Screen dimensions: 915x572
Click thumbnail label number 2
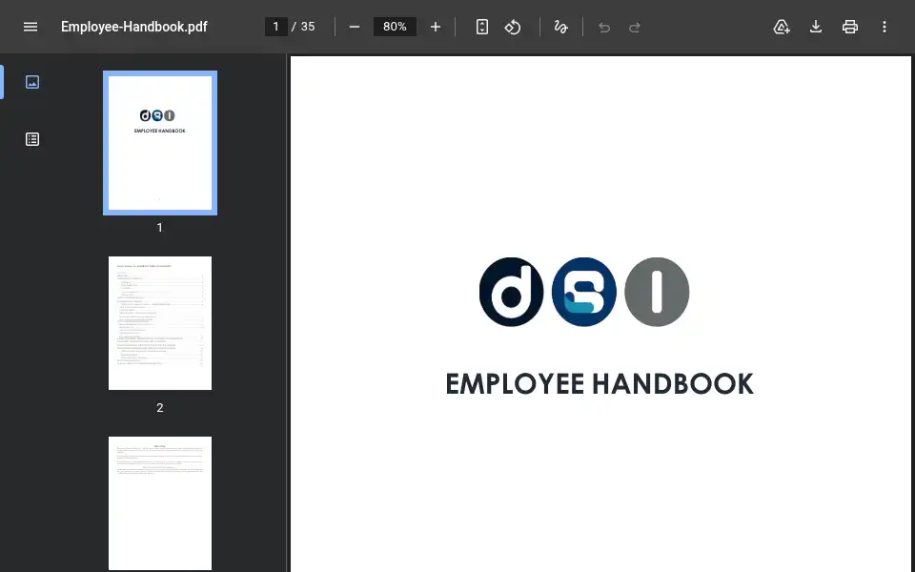coord(160,408)
